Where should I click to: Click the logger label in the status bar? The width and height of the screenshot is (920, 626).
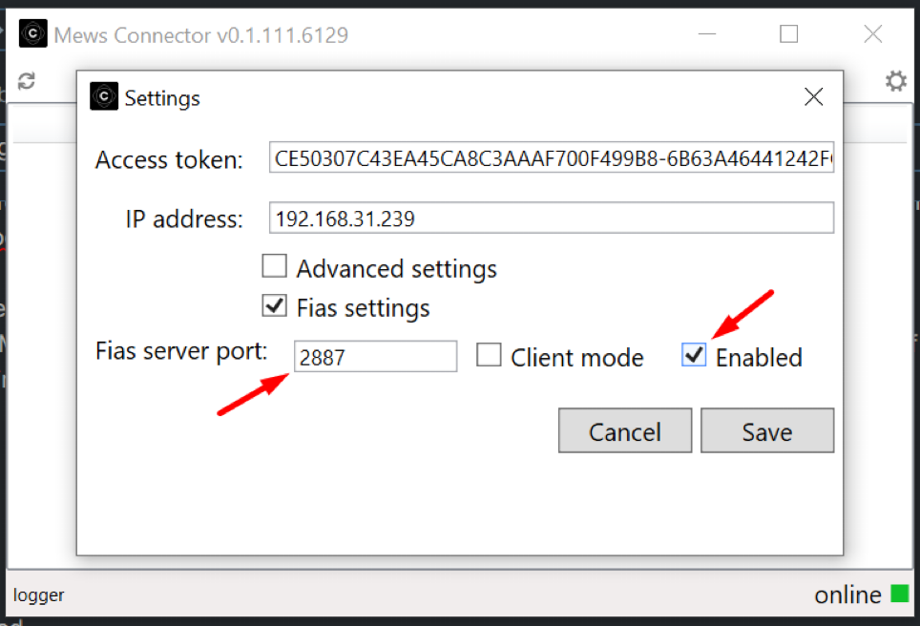tap(39, 595)
